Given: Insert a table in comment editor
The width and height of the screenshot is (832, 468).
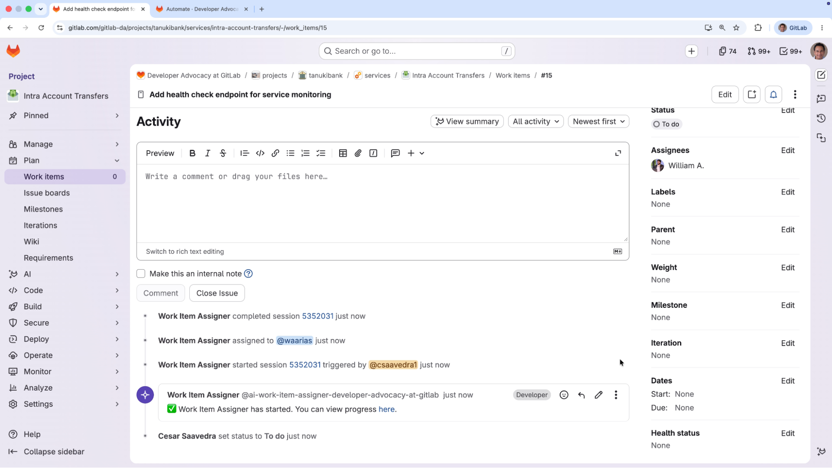Looking at the screenshot, I should click(x=343, y=154).
